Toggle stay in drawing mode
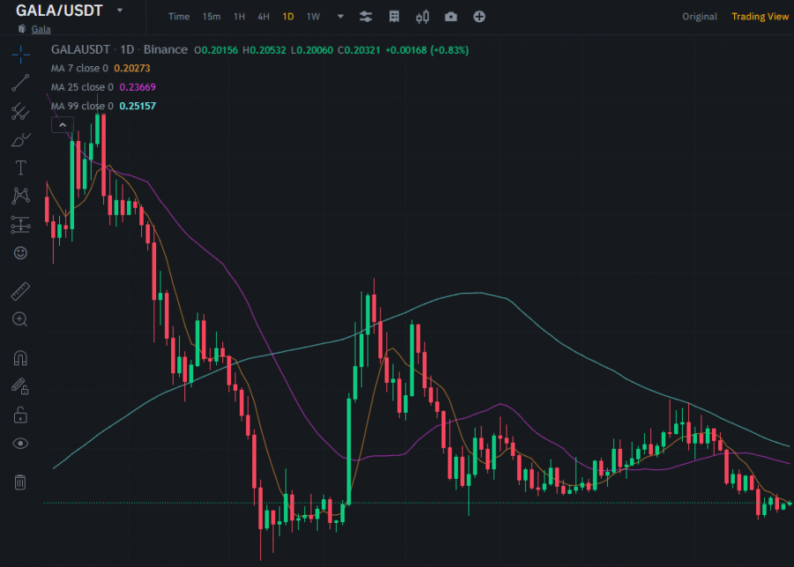Viewport: 794px width, 567px height. [20, 386]
